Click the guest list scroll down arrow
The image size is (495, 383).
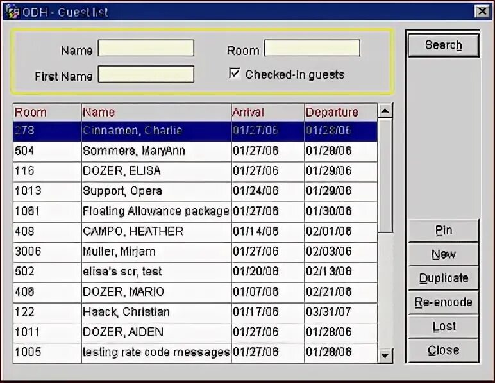(x=385, y=356)
